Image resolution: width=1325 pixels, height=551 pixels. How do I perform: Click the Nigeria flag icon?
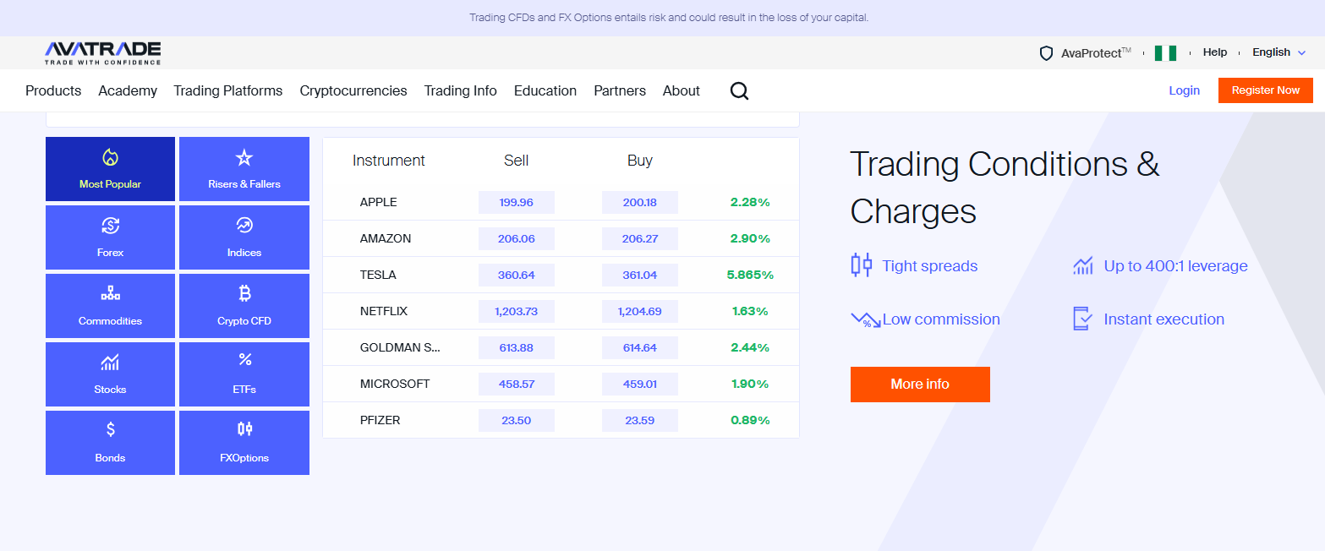point(1165,53)
